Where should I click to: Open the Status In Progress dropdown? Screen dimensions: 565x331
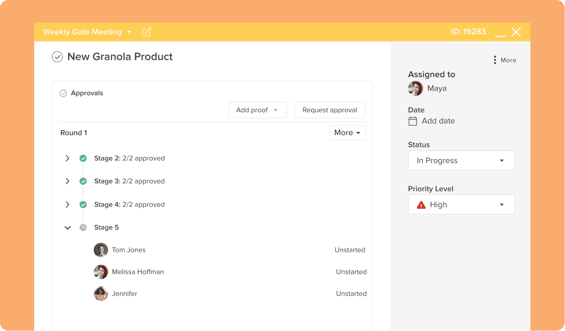pyautogui.click(x=461, y=161)
